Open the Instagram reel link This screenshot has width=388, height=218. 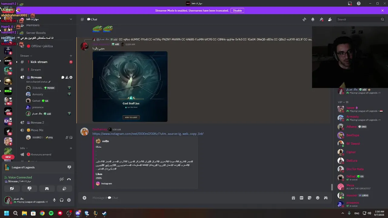point(148,134)
